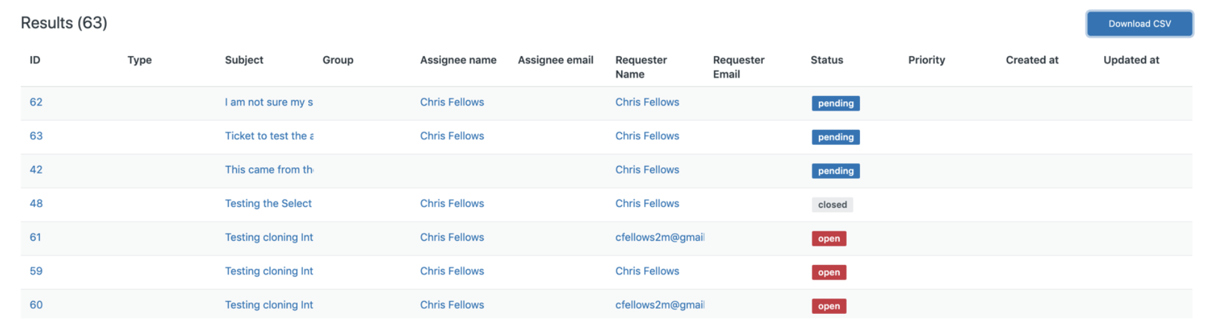Click the Created at column header
Image resolution: width=1212 pixels, height=333 pixels.
(x=1032, y=60)
